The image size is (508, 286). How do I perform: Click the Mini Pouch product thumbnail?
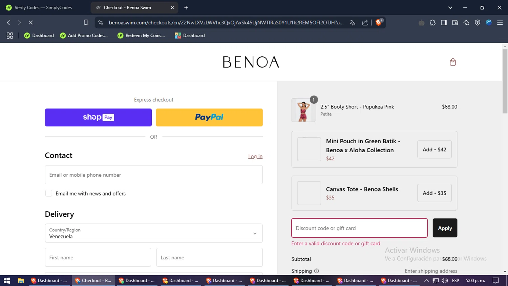click(309, 149)
